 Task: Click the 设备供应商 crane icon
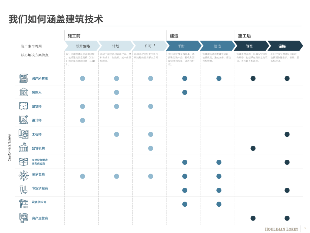[x=24, y=204]
